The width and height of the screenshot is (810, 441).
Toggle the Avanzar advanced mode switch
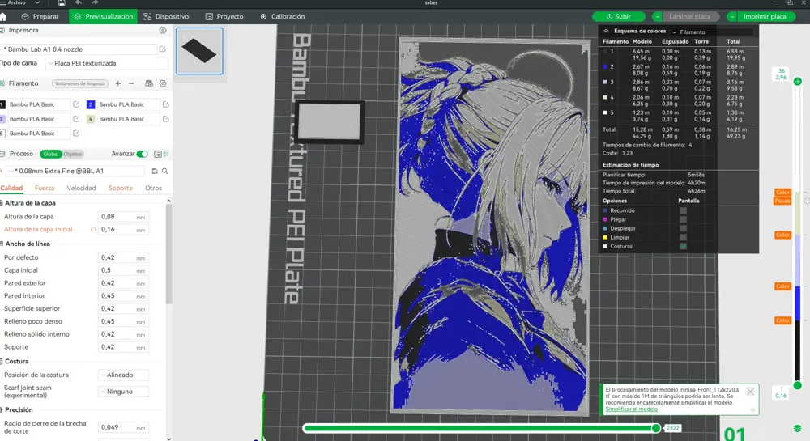pyautogui.click(x=143, y=154)
